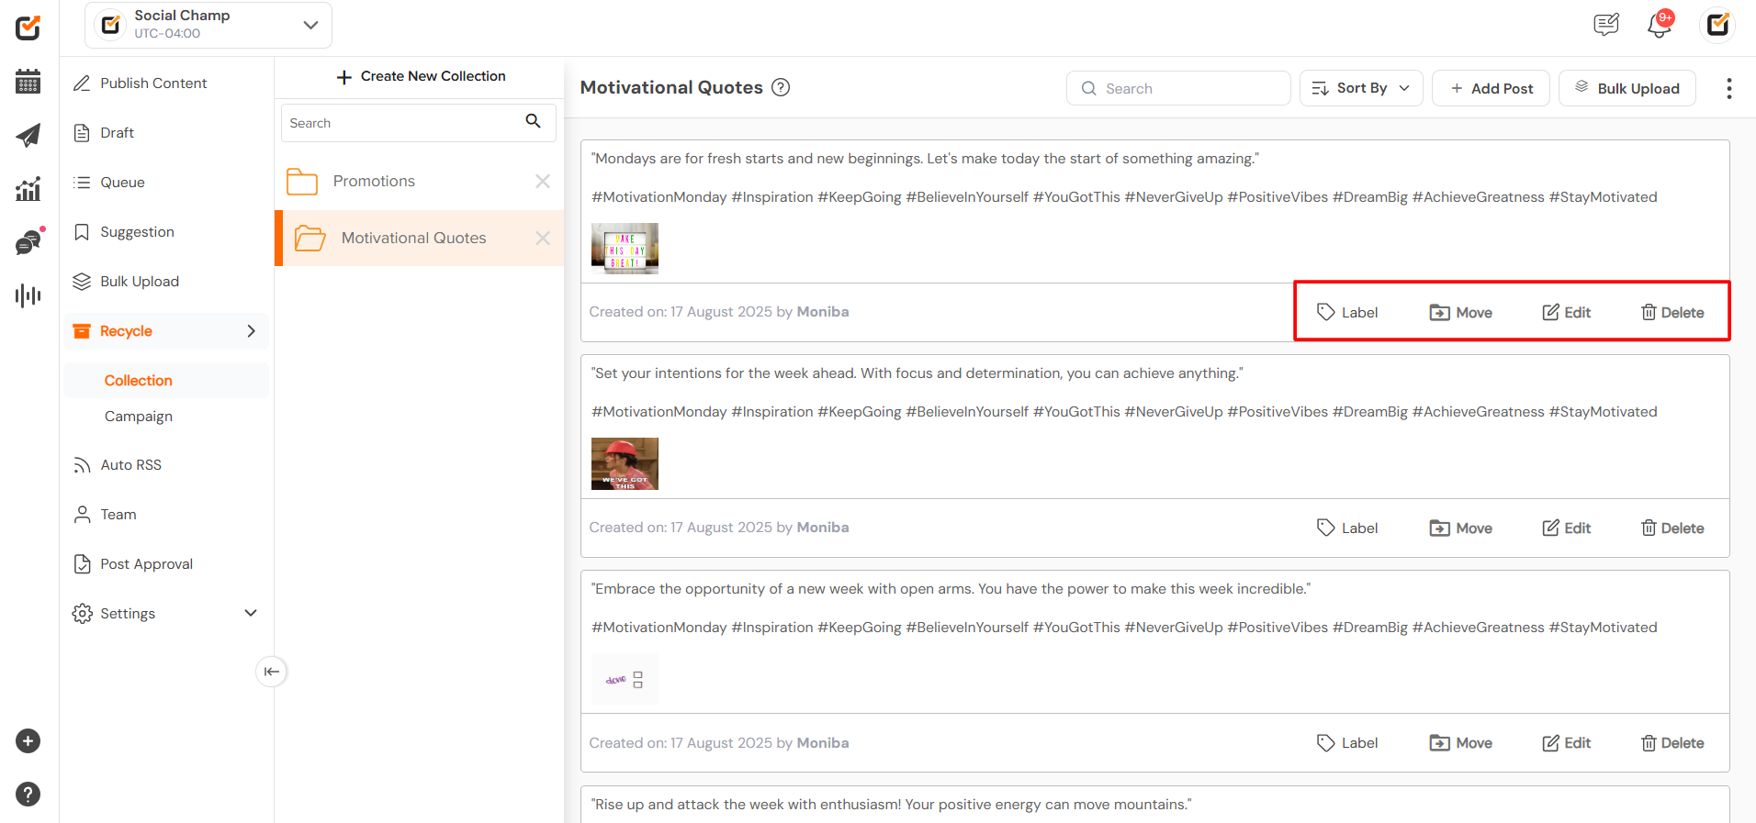Click the Social Champ logo at top left

pyautogui.click(x=28, y=28)
